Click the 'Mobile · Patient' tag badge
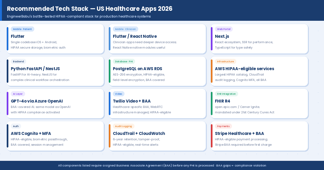The height and width of the screenshot is (170, 324). [x=22, y=29]
